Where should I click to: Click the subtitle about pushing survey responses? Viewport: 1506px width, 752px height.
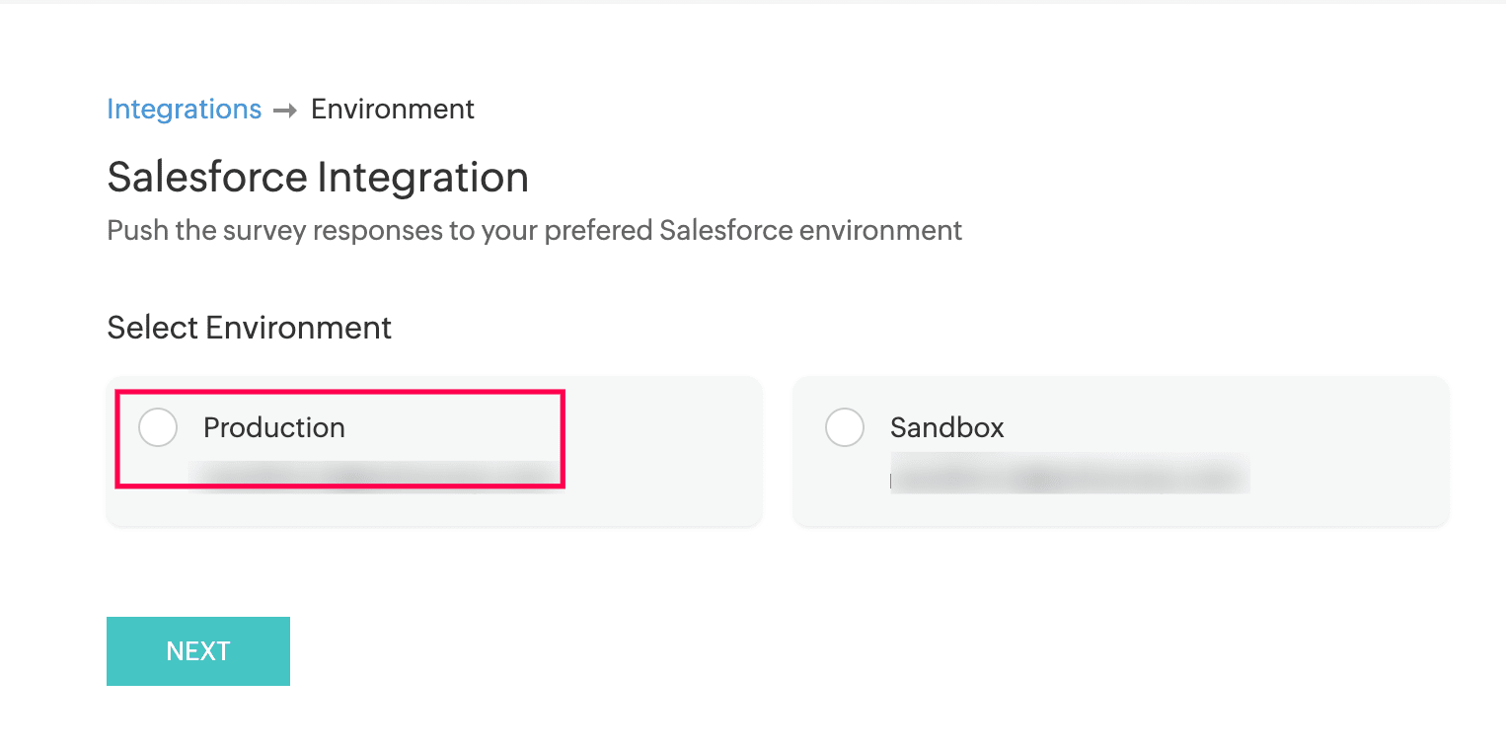(x=534, y=231)
